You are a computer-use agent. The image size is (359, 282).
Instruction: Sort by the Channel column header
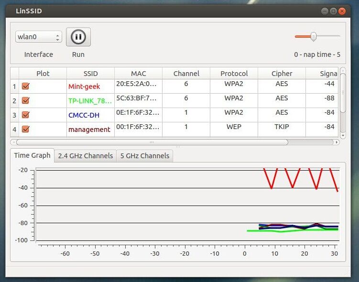(x=186, y=74)
